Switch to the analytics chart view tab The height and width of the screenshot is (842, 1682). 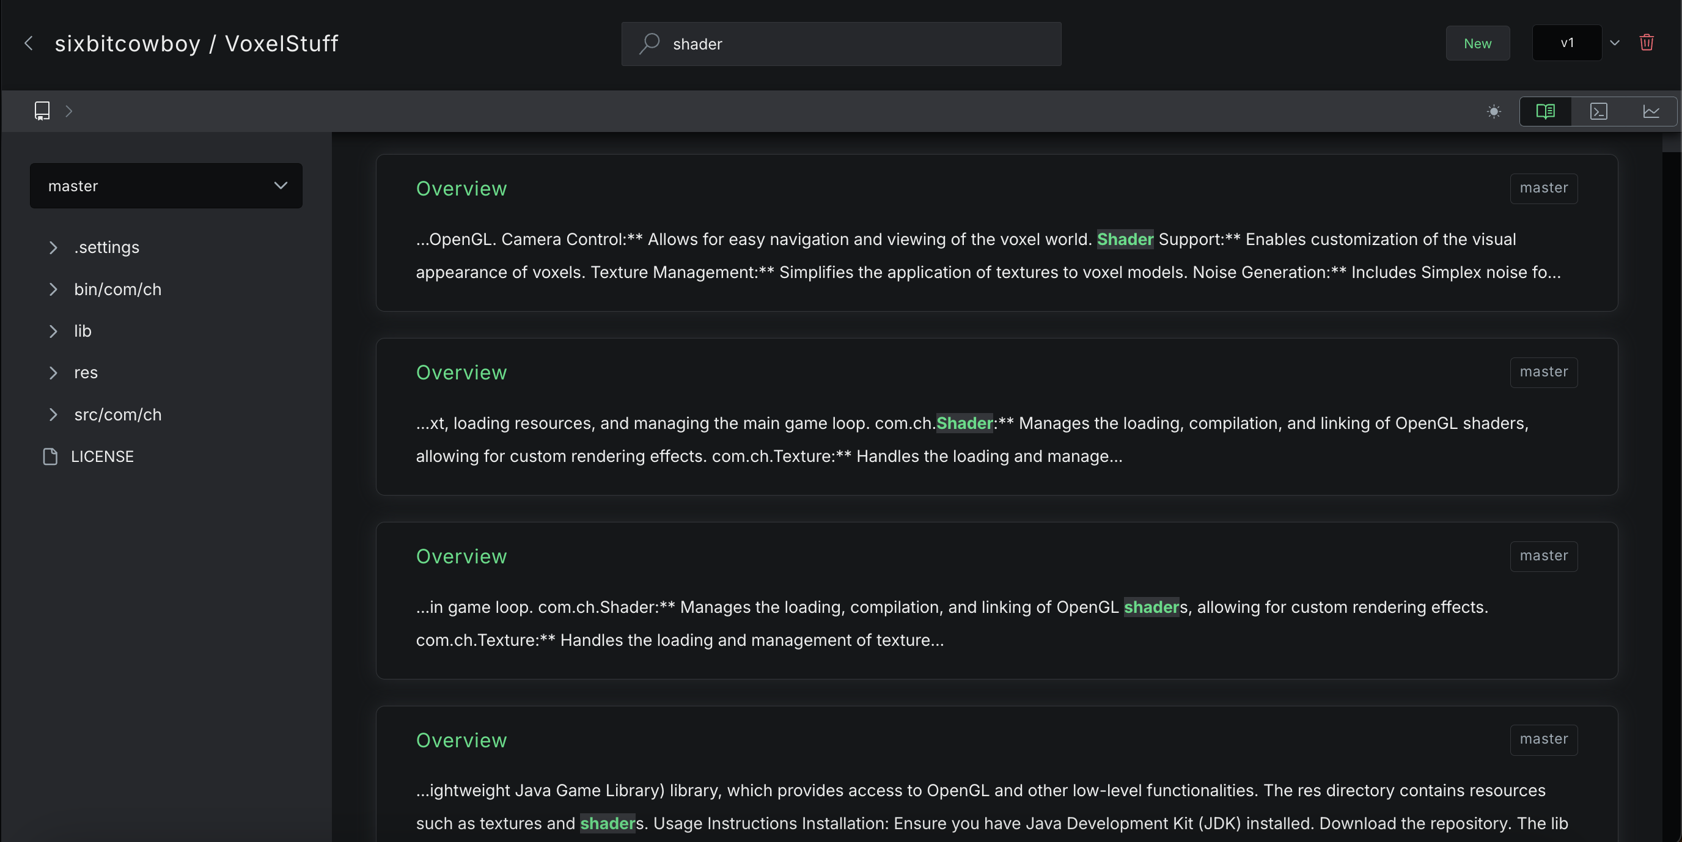(x=1651, y=112)
